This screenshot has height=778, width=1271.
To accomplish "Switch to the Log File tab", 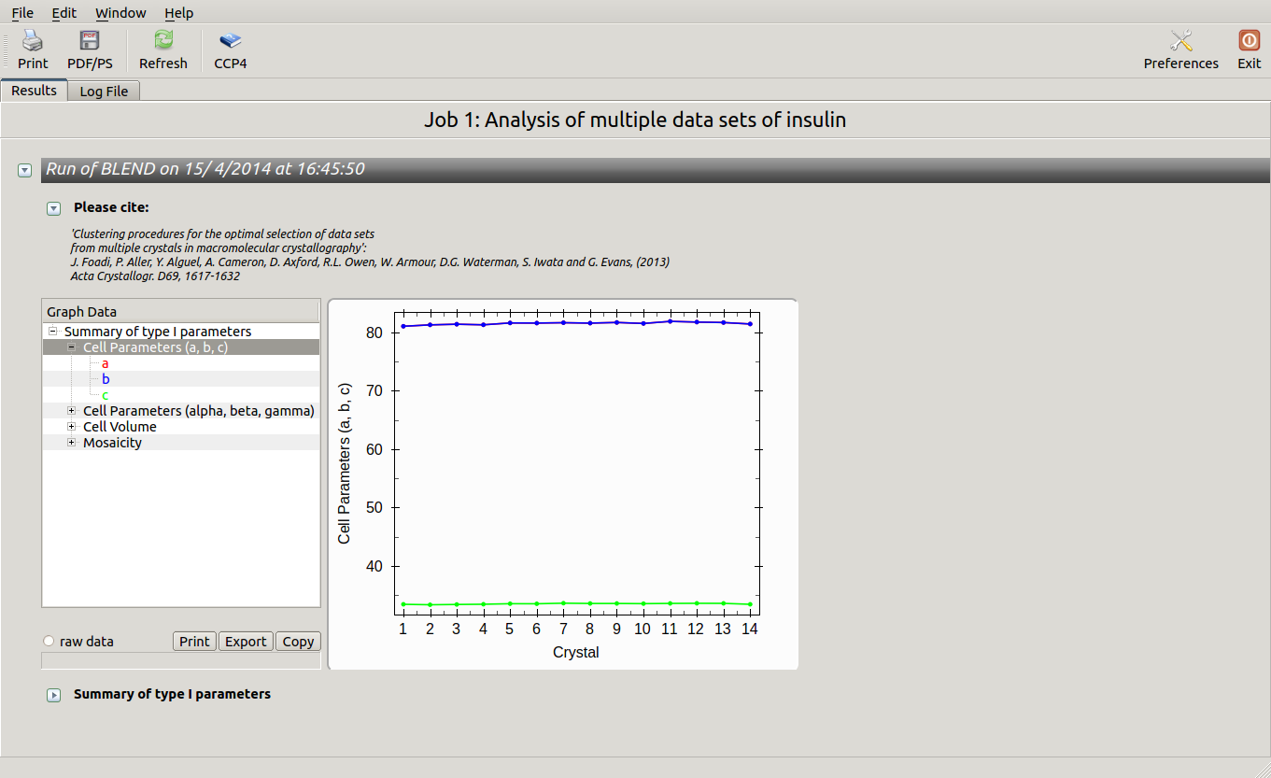I will click(104, 92).
